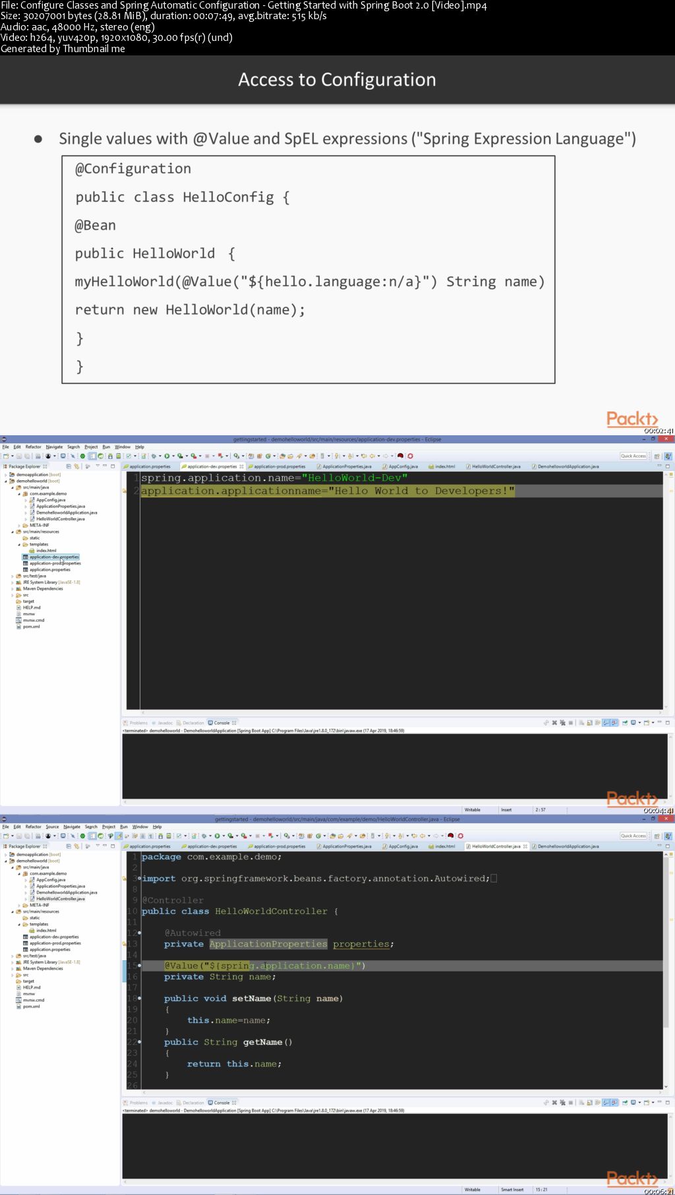The image size is (675, 1195).
Task: Open the Window menu in the lower Eclipse window
Action: pyautogui.click(x=140, y=826)
